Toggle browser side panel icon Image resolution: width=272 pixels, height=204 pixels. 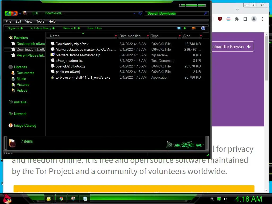click(x=245, y=19)
